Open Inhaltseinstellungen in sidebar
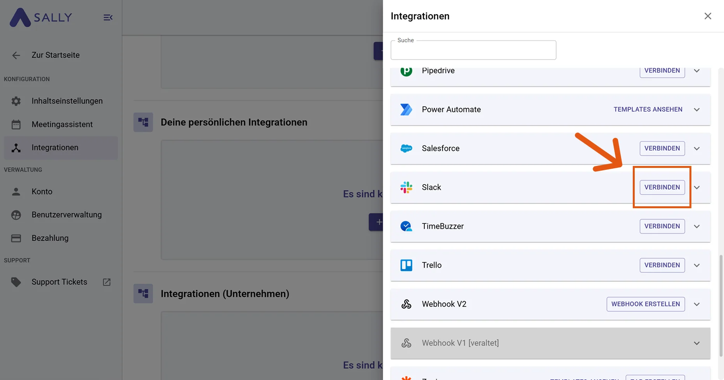Image resolution: width=724 pixels, height=380 pixels. pos(61,101)
